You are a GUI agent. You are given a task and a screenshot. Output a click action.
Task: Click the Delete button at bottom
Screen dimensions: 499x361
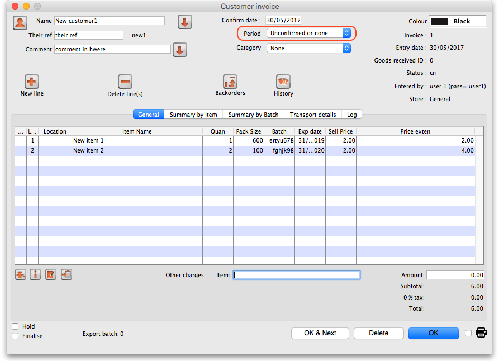click(x=378, y=333)
